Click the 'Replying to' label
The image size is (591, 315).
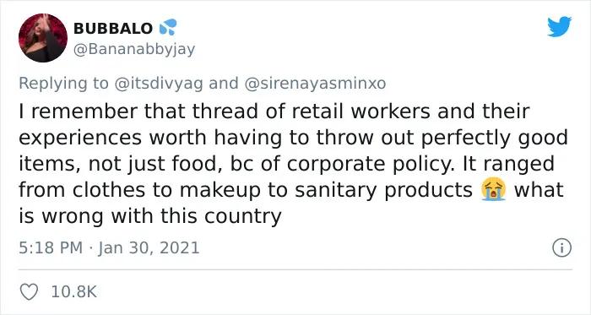63,84
